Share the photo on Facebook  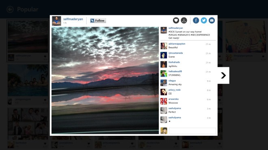pyautogui.click(x=196, y=21)
